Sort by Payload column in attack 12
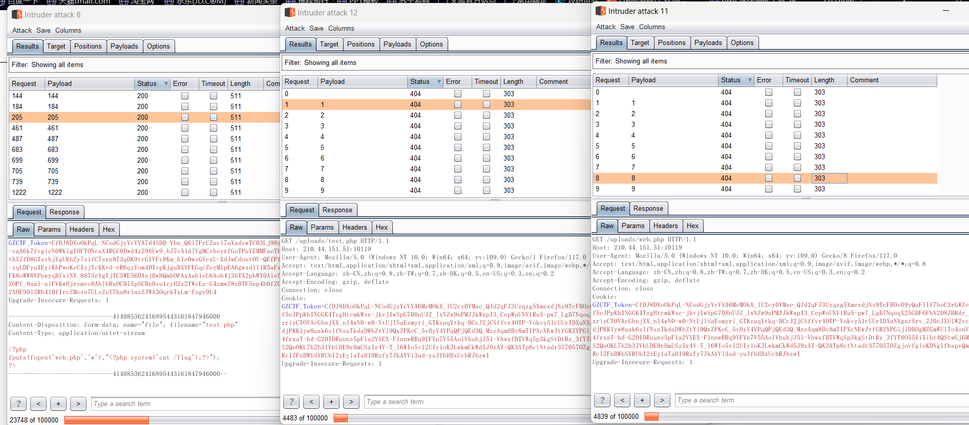 pos(362,81)
